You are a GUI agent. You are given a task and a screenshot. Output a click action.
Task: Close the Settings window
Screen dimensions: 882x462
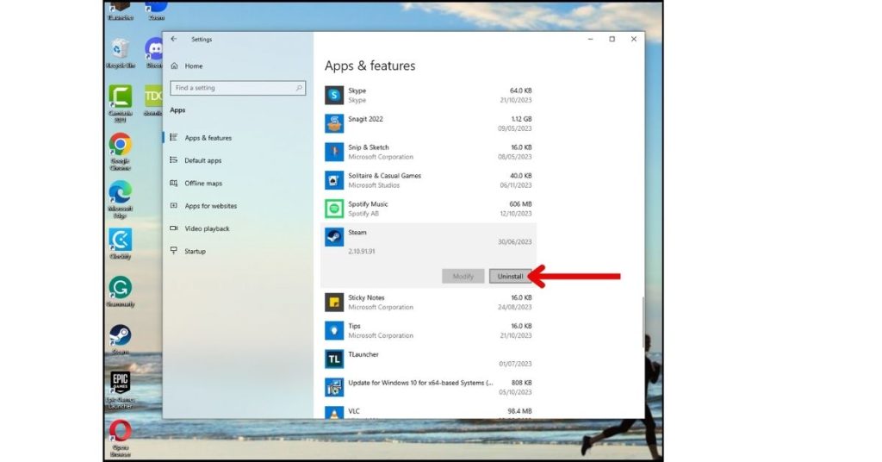633,39
